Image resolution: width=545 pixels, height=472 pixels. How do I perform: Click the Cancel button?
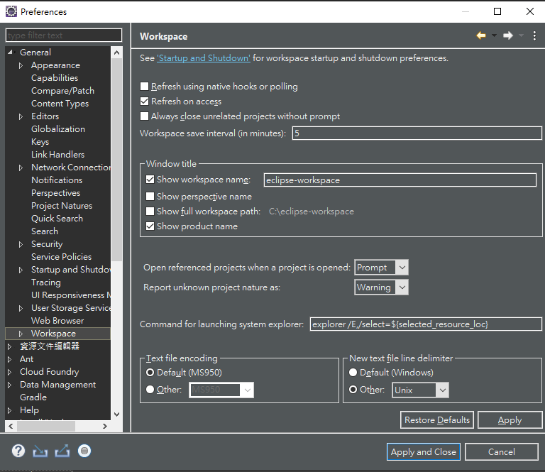point(502,452)
